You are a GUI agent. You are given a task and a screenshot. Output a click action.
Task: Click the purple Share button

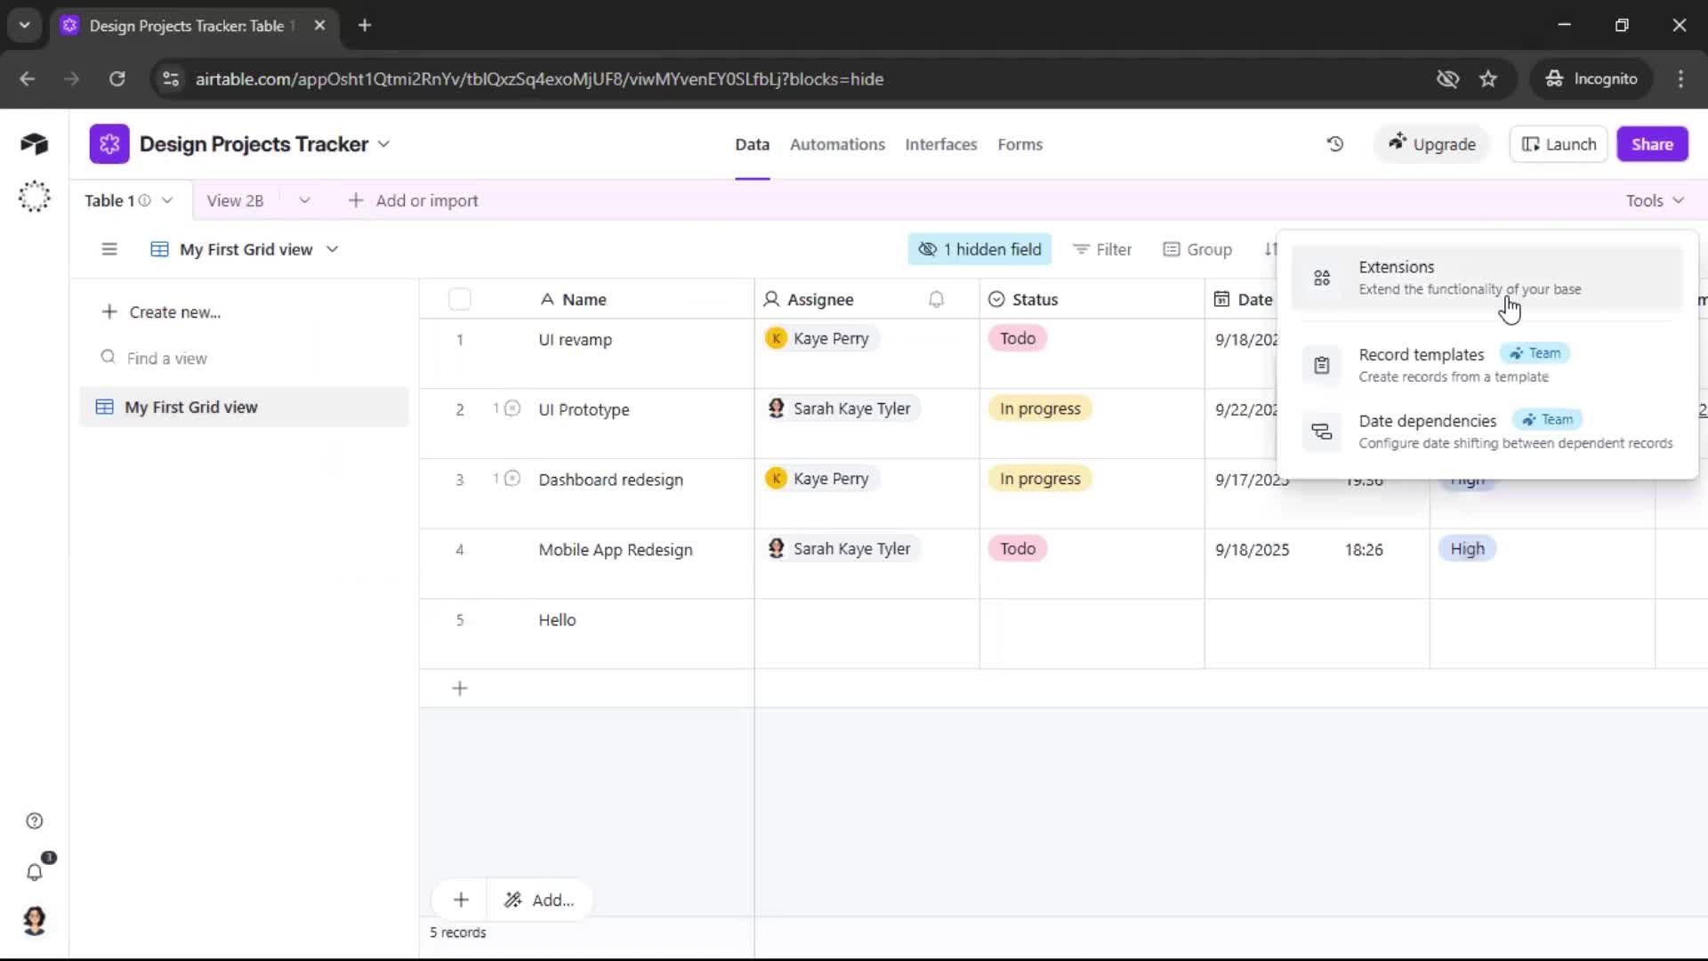[1652, 144]
